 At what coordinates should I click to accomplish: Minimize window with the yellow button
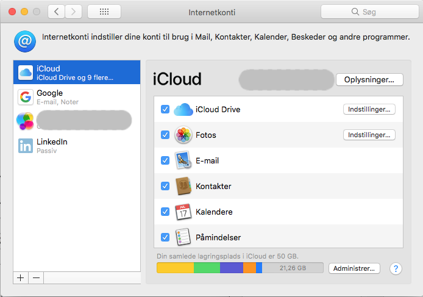point(24,12)
